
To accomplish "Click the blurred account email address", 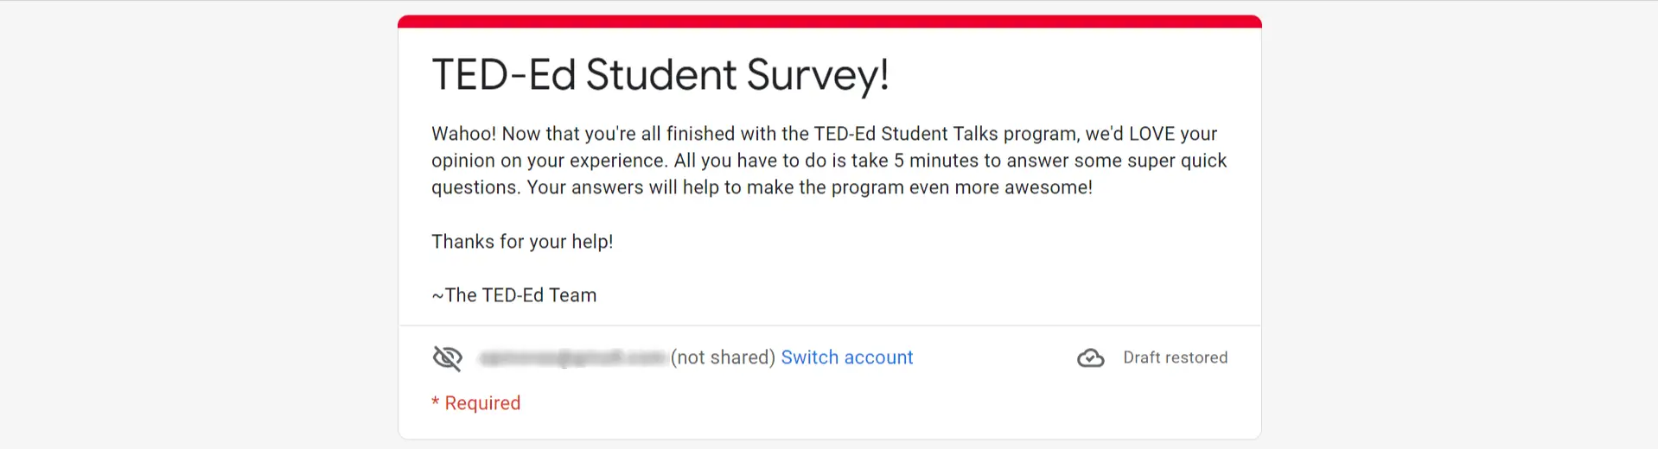I will [572, 357].
